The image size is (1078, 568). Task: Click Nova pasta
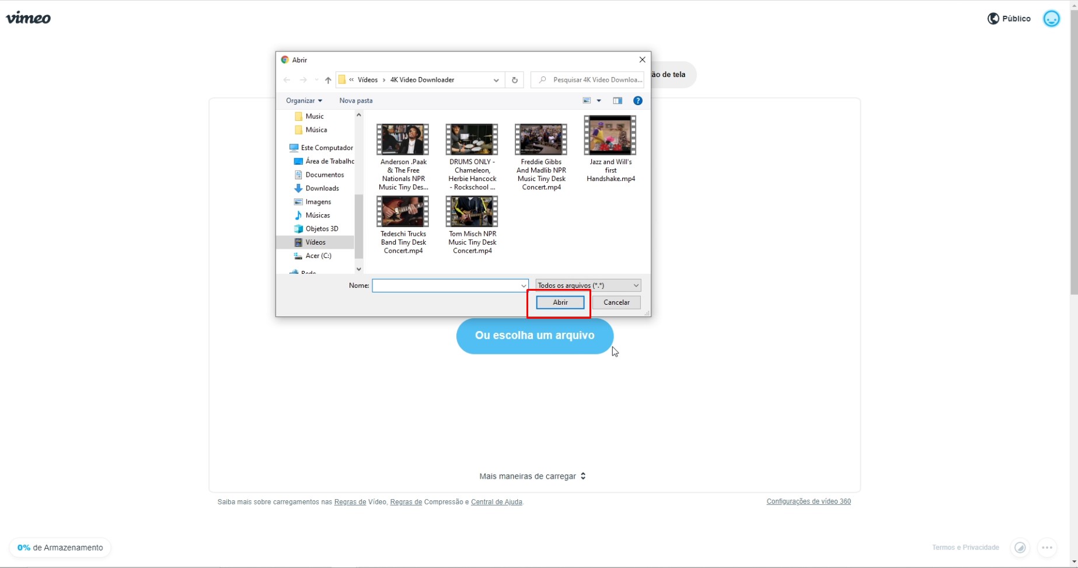point(356,100)
